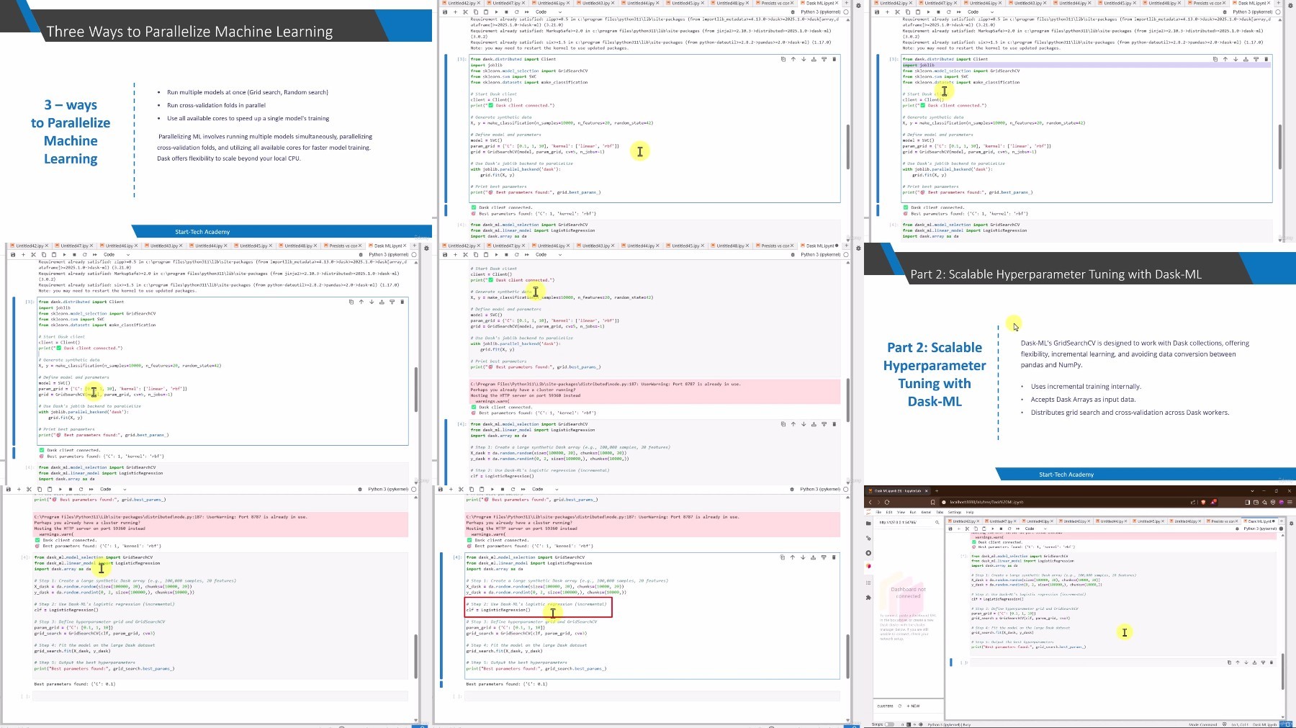Open the Settings menu in JupyterLab
Screen dimensions: 1296x728
tap(955, 512)
